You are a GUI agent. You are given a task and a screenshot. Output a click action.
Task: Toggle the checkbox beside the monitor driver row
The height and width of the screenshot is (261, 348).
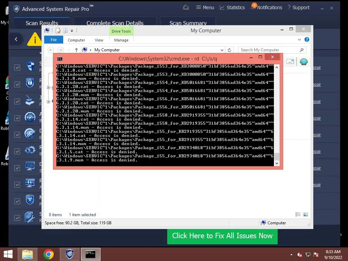pos(17,168)
